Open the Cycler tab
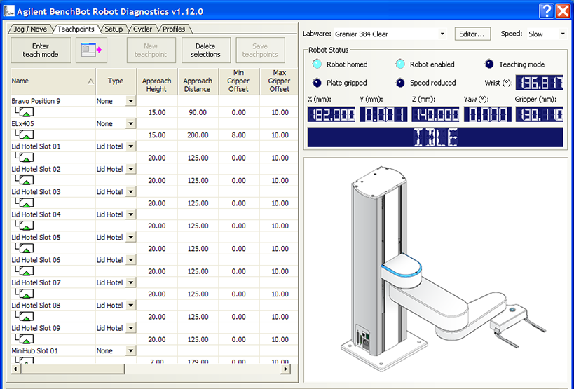This screenshot has width=574, height=389. coord(142,29)
